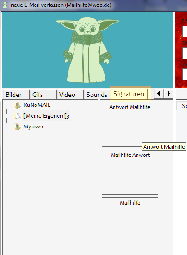Screen dimensions: 187x255
Task: Click the second input field on red panel
Action: [185, 53]
